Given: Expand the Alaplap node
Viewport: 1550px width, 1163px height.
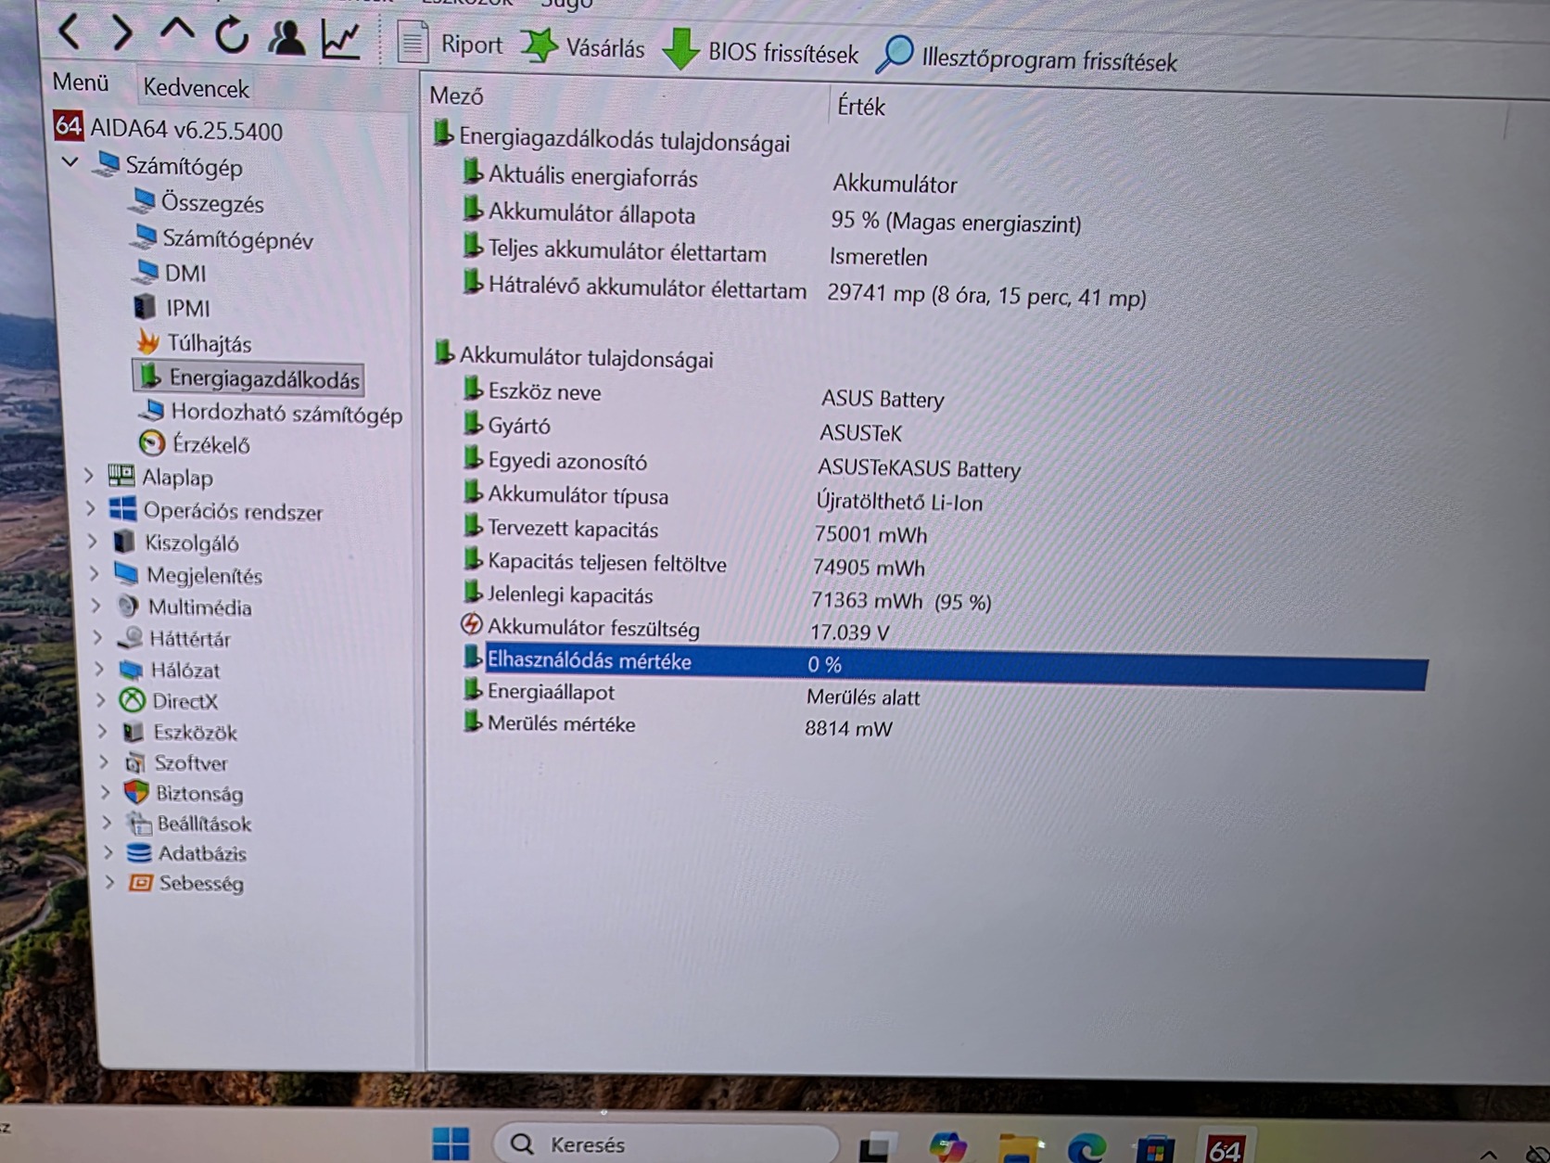Looking at the screenshot, I should [x=89, y=477].
